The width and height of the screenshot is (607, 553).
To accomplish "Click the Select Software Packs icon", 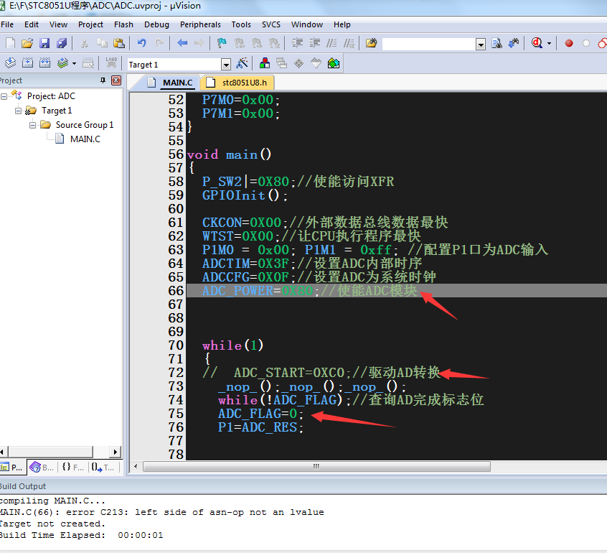I will [x=316, y=62].
